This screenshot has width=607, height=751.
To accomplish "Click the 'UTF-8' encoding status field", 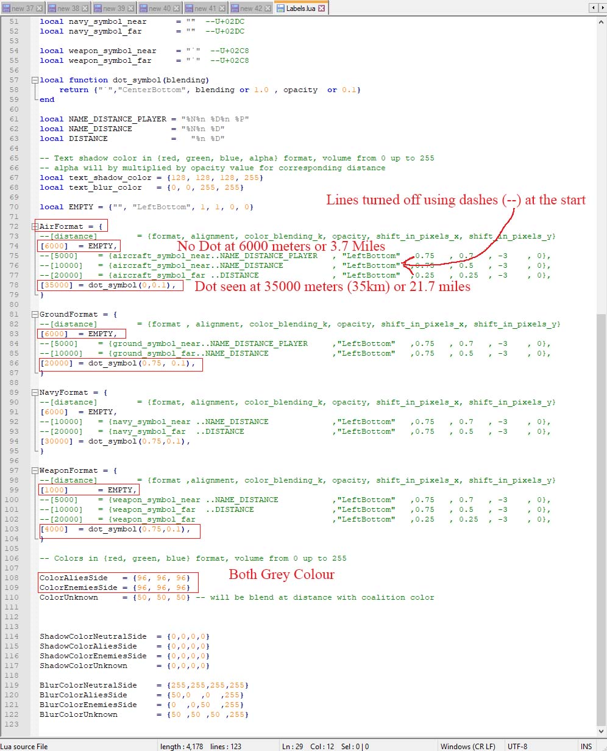I will click(x=540, y=746).
